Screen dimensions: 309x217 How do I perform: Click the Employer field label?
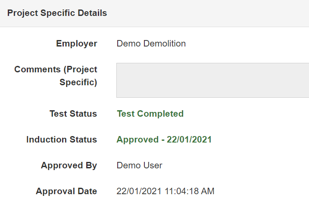pos(77,43)
